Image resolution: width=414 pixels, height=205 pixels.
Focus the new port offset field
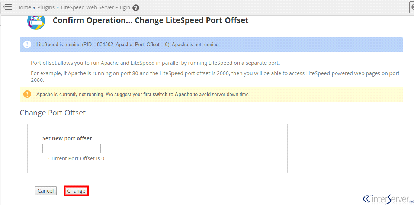click(71, 148)
